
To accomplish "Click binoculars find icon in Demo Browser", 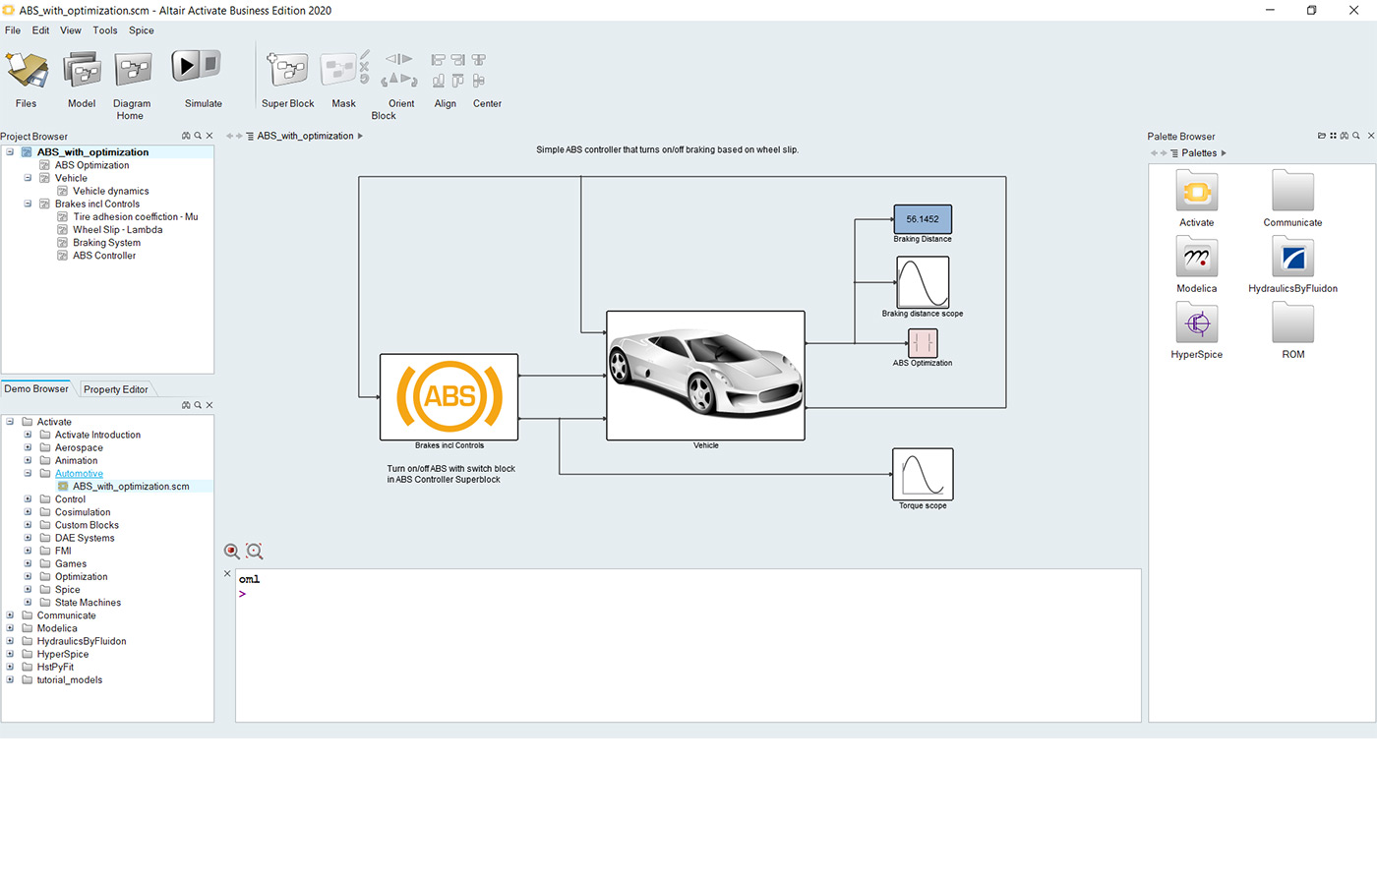I will pyautogui.click(x=186, y=405).
